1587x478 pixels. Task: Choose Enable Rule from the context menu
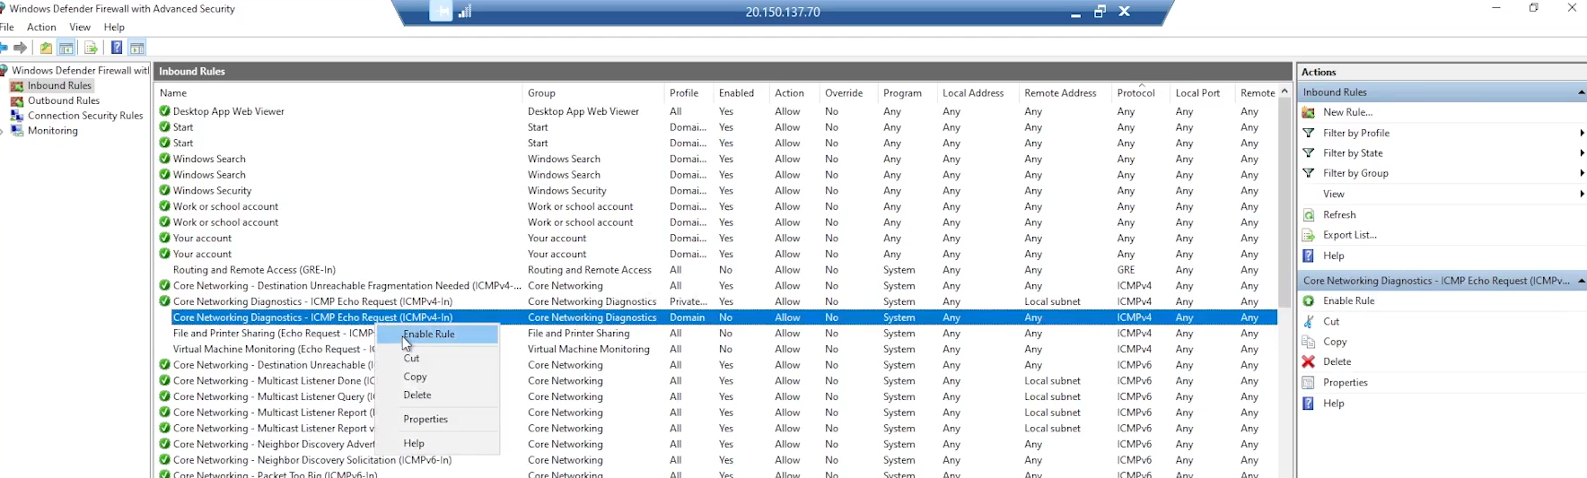pos(437,335)
